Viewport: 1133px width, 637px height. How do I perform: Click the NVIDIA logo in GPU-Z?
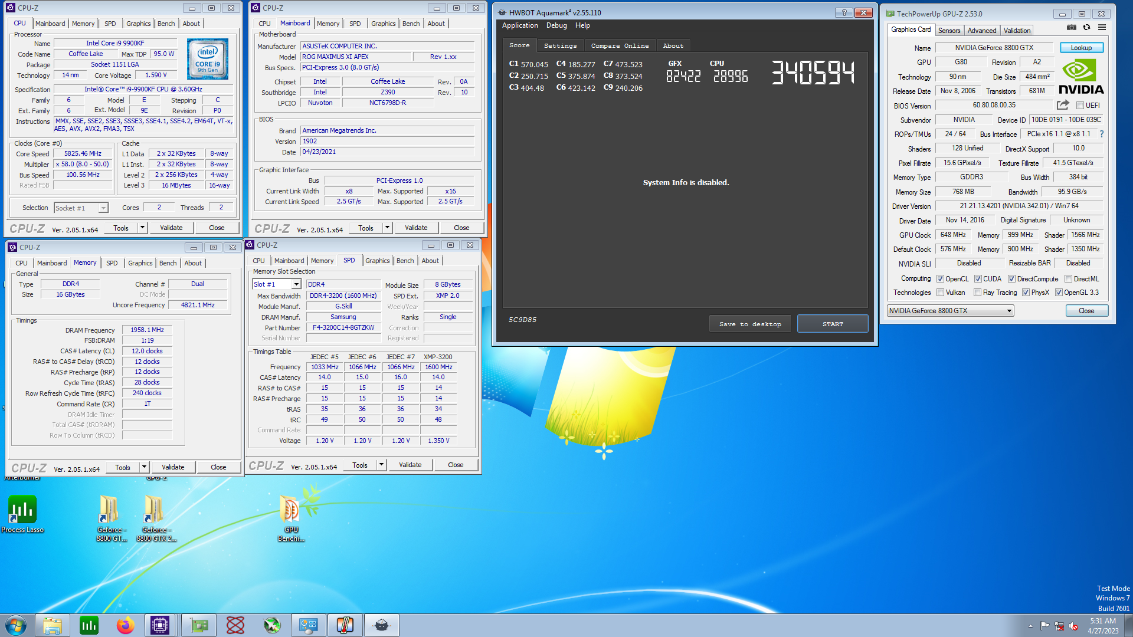click(x=1080, y=77)
